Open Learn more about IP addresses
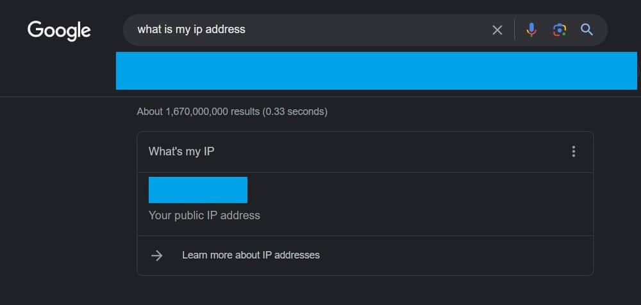The image size is (641, 305). pos(251,255)
